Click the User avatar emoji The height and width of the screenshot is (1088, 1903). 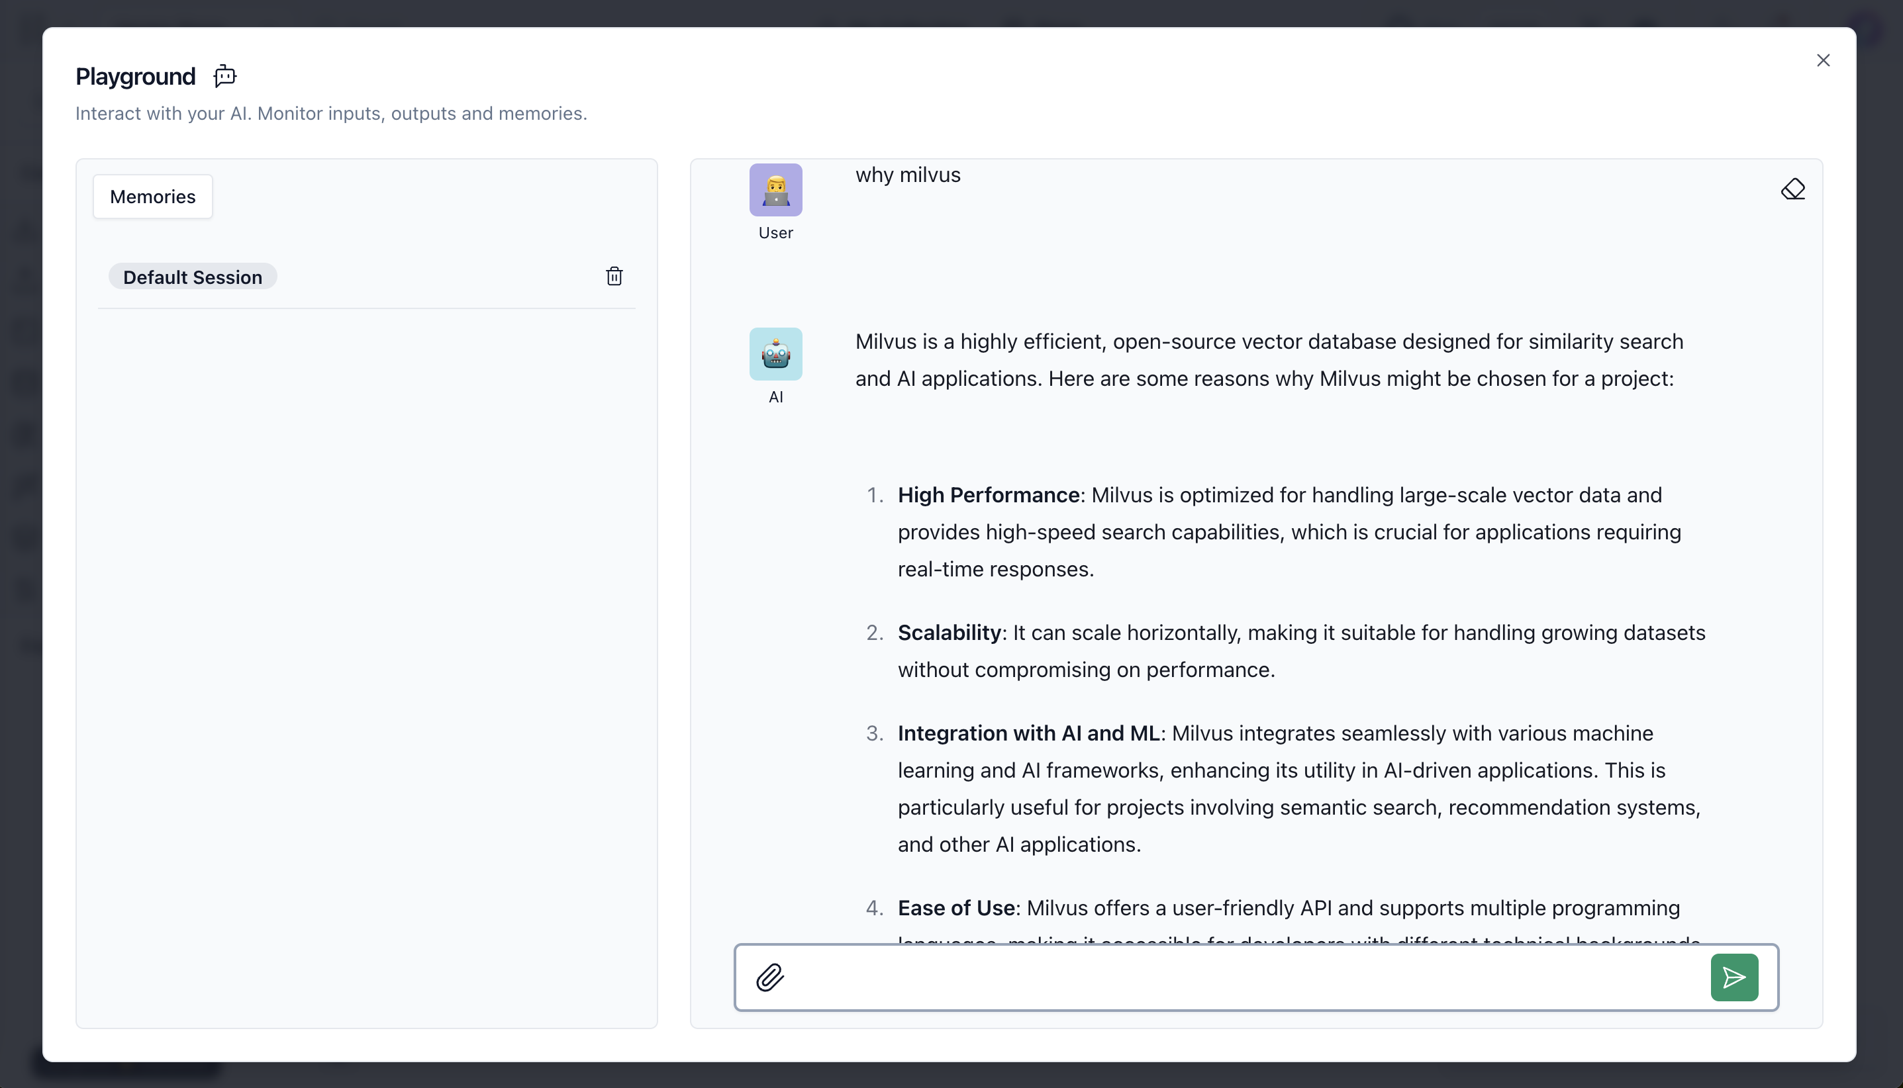point(775,190)
